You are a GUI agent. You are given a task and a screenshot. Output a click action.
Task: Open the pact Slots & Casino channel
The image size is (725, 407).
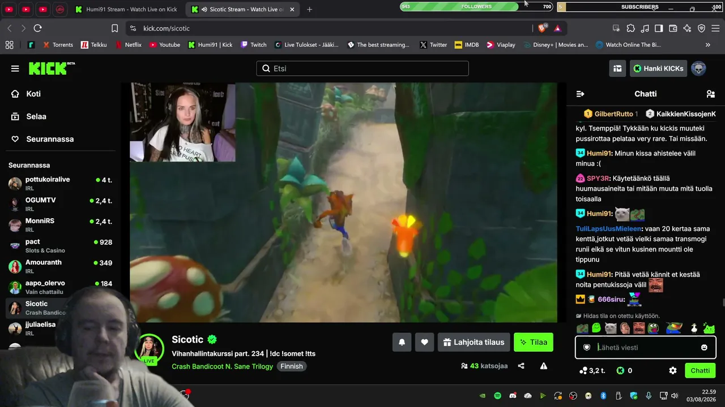60,246
